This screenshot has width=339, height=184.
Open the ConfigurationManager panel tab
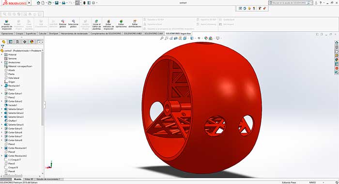[x=18, y=42]
